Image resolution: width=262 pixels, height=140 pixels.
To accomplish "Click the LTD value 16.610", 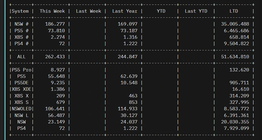I will (241, 89).
